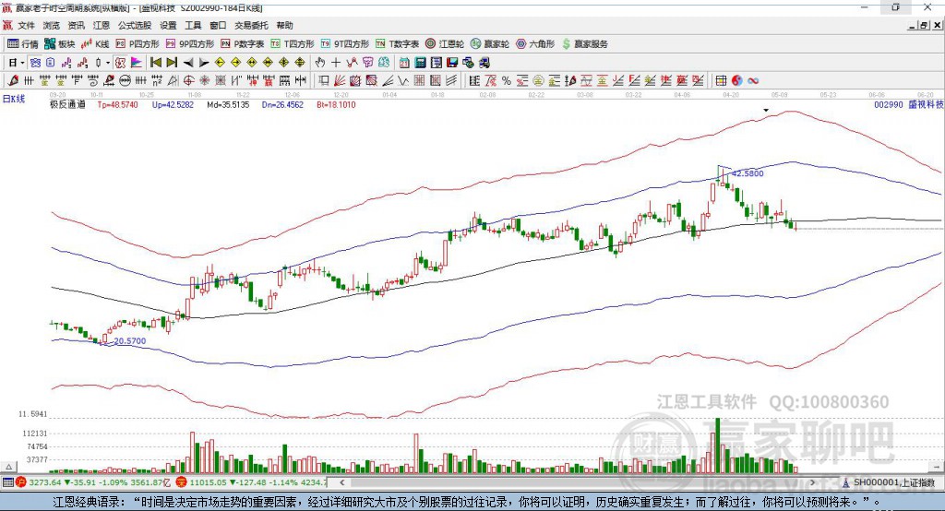The width and height of the screenshot is (945, 511).
Task: Click the red floppy disk save icon
Action: coord(452,63)
